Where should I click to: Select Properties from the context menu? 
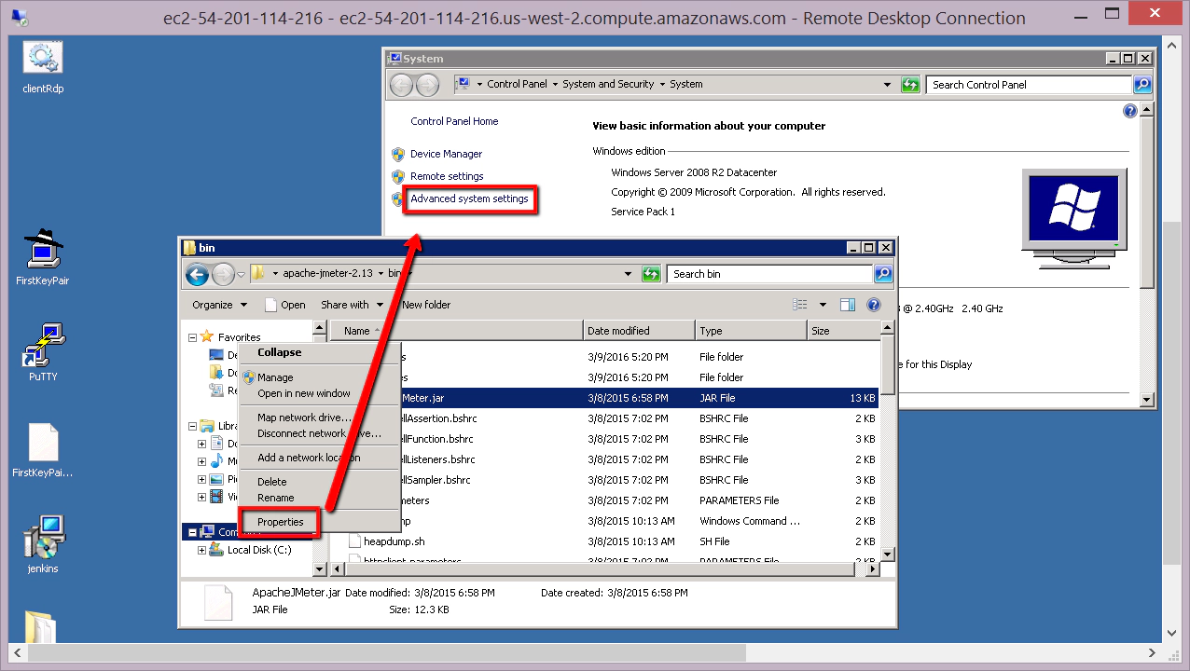[279, 522]
